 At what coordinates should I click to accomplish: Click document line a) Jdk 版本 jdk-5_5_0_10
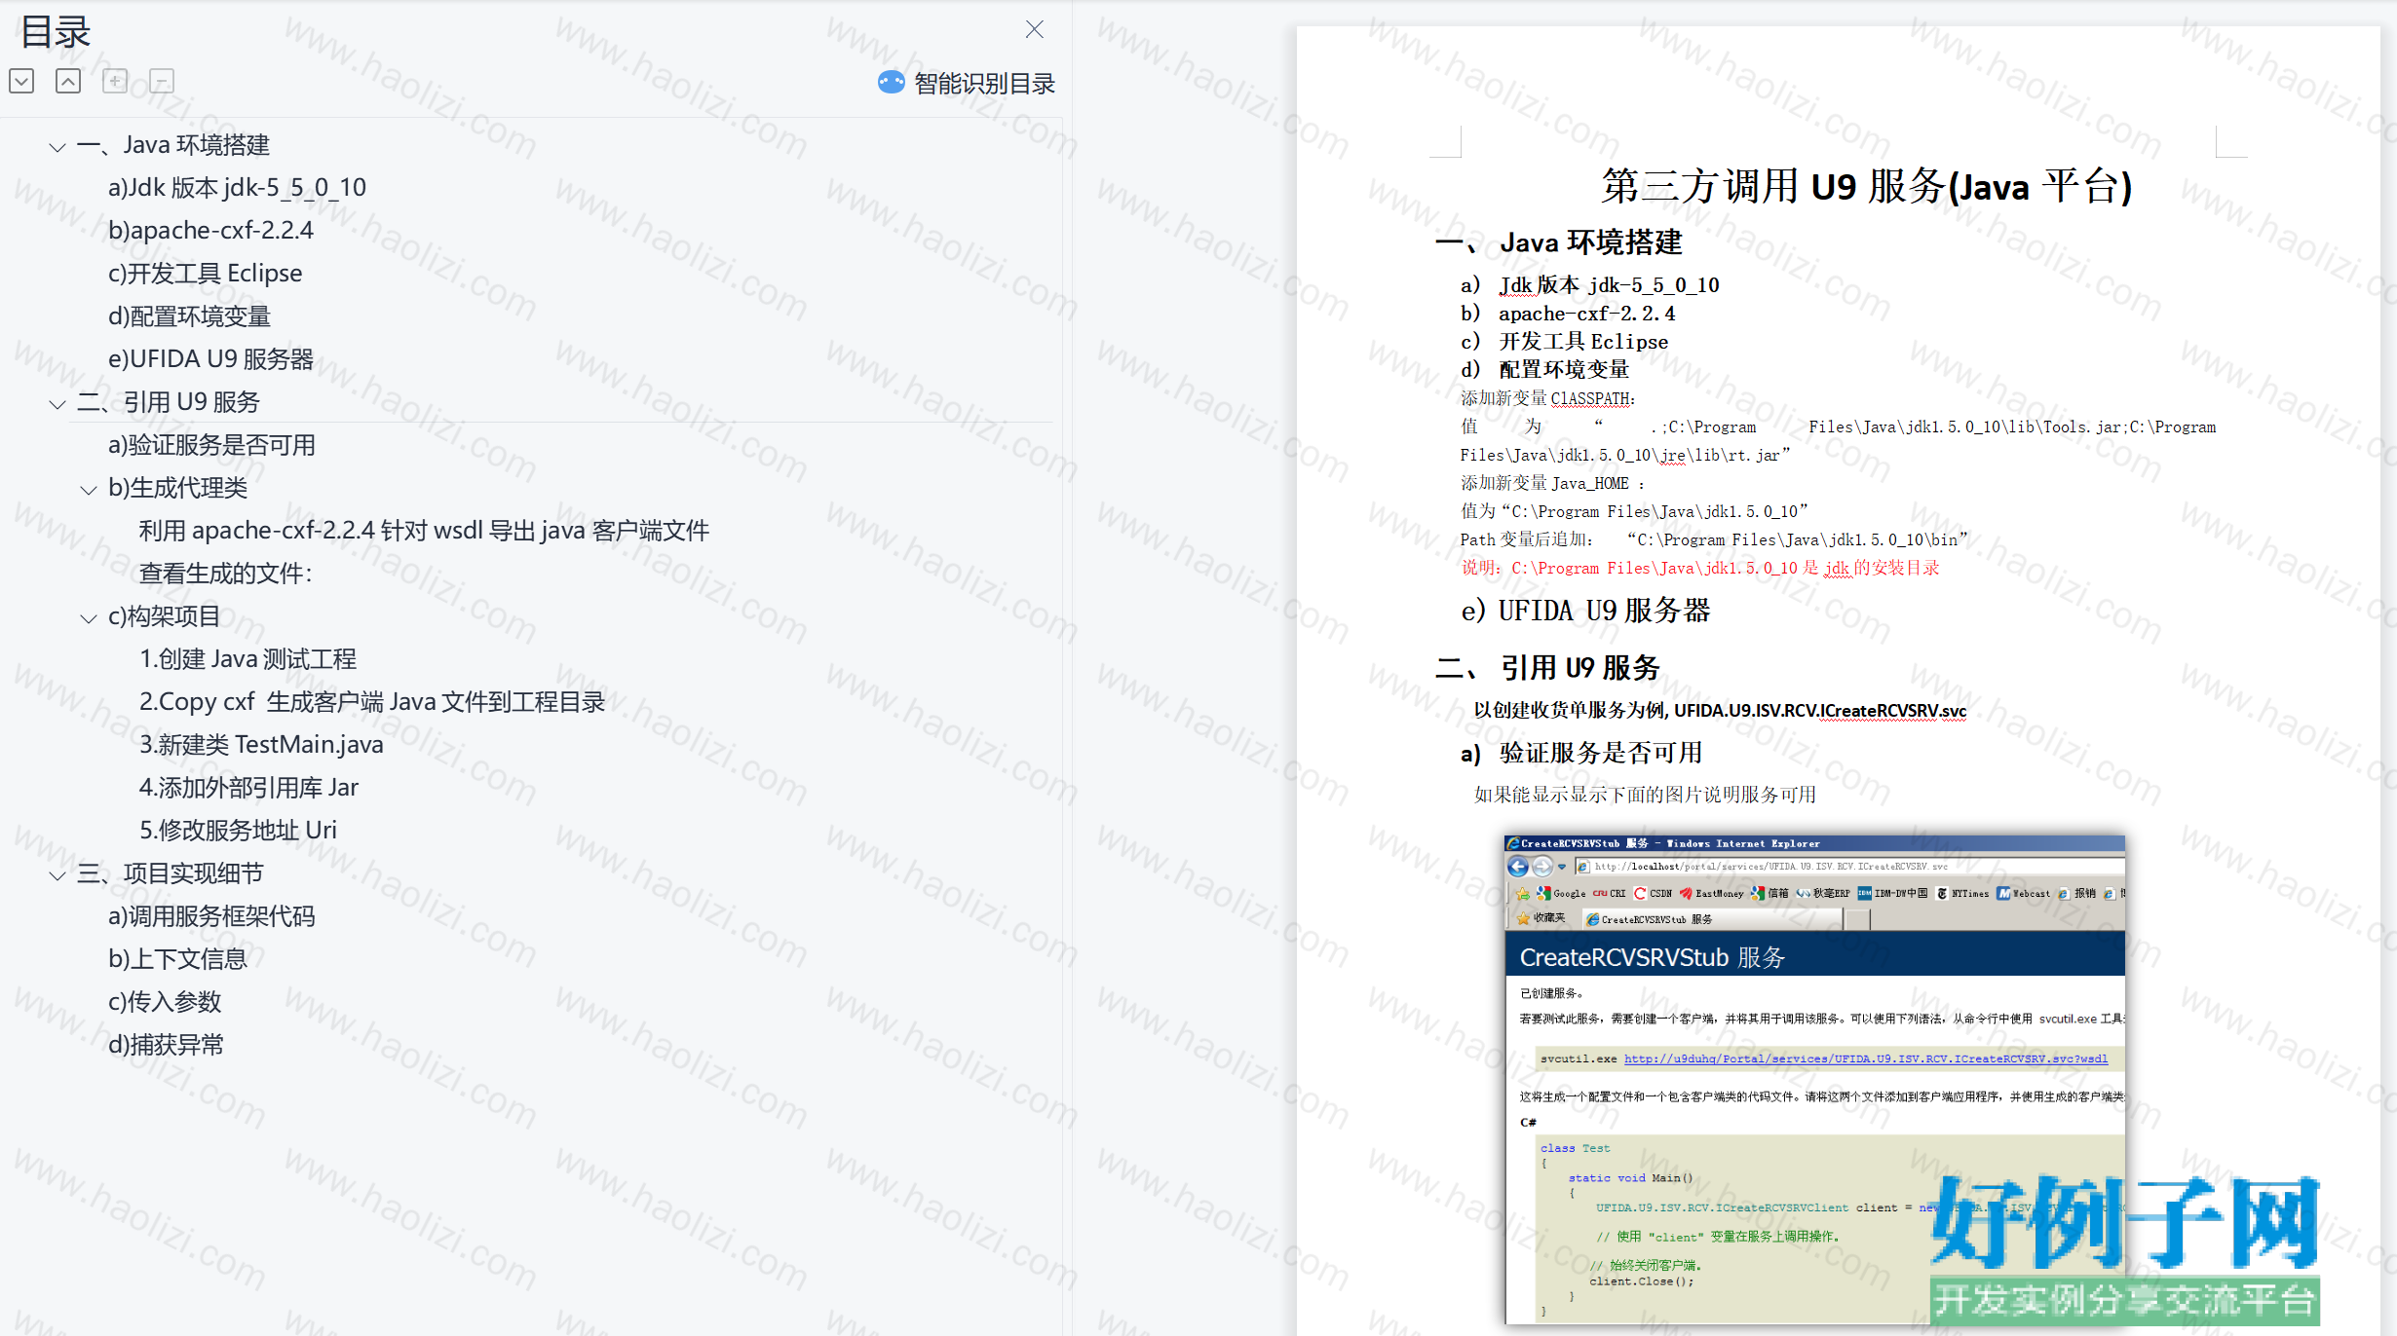coord(1590,285)
